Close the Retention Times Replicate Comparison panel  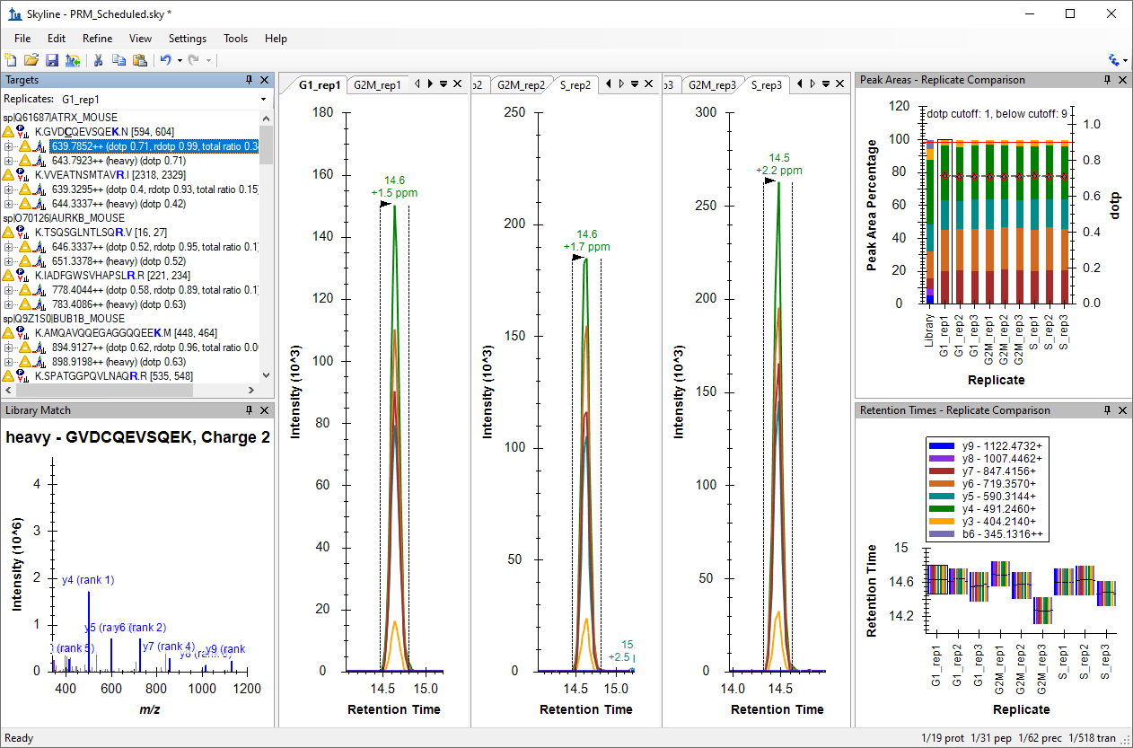coord(1120,410)
